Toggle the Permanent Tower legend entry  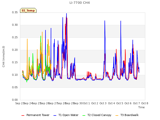coord(35,115)
